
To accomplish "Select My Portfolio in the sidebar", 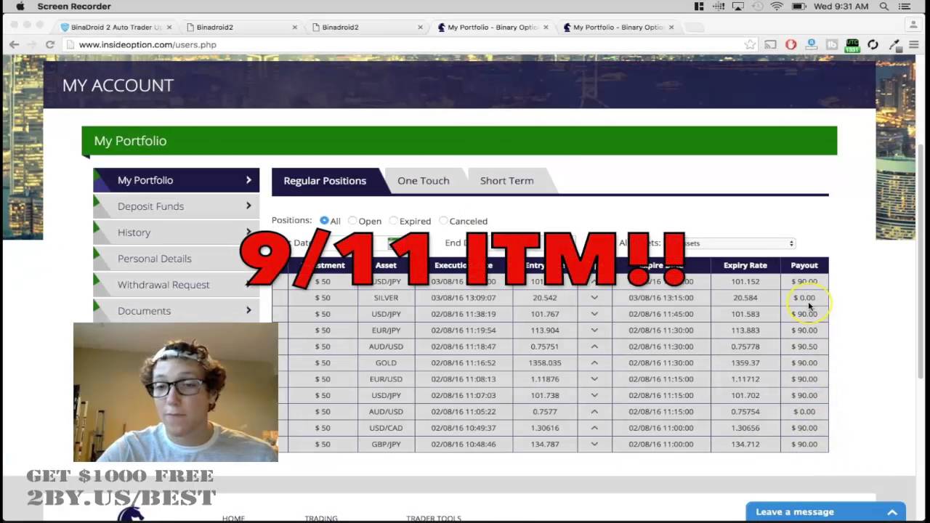I will tap(176, 180).
